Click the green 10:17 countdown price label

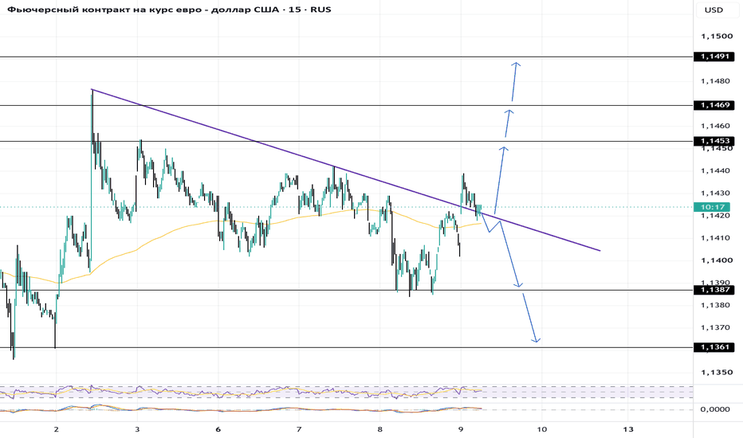point(712,207)
